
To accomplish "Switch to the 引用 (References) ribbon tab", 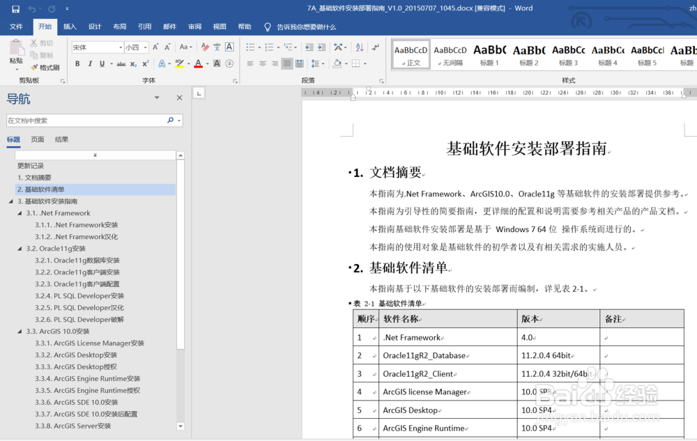I will point(144,26).
